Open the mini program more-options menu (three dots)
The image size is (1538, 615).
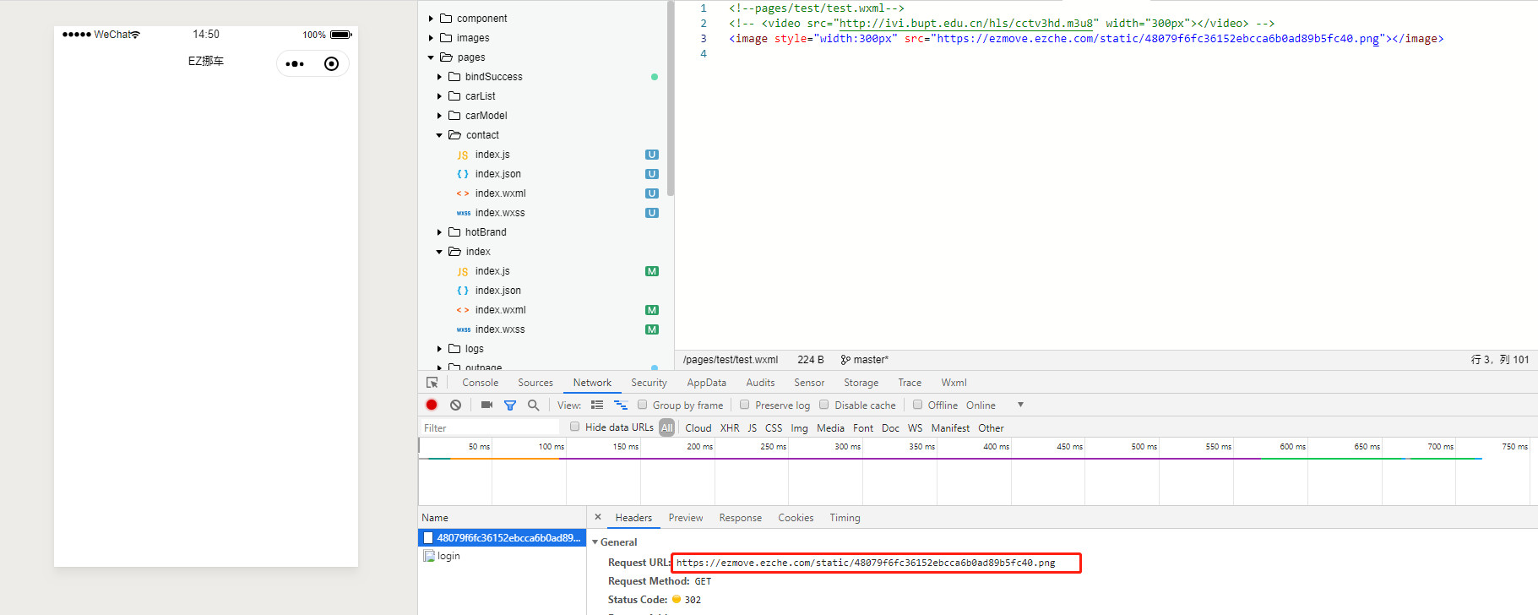pos(295,64)
